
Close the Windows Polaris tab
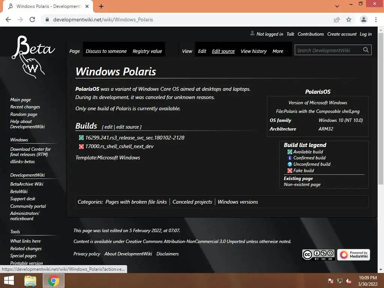point(87,6)
